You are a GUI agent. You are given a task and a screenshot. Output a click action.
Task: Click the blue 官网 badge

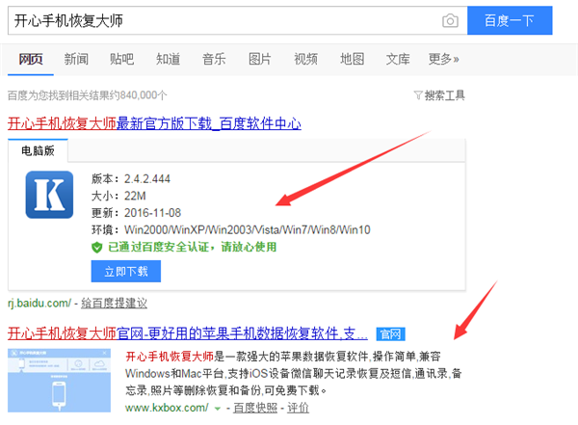(390, 334)
